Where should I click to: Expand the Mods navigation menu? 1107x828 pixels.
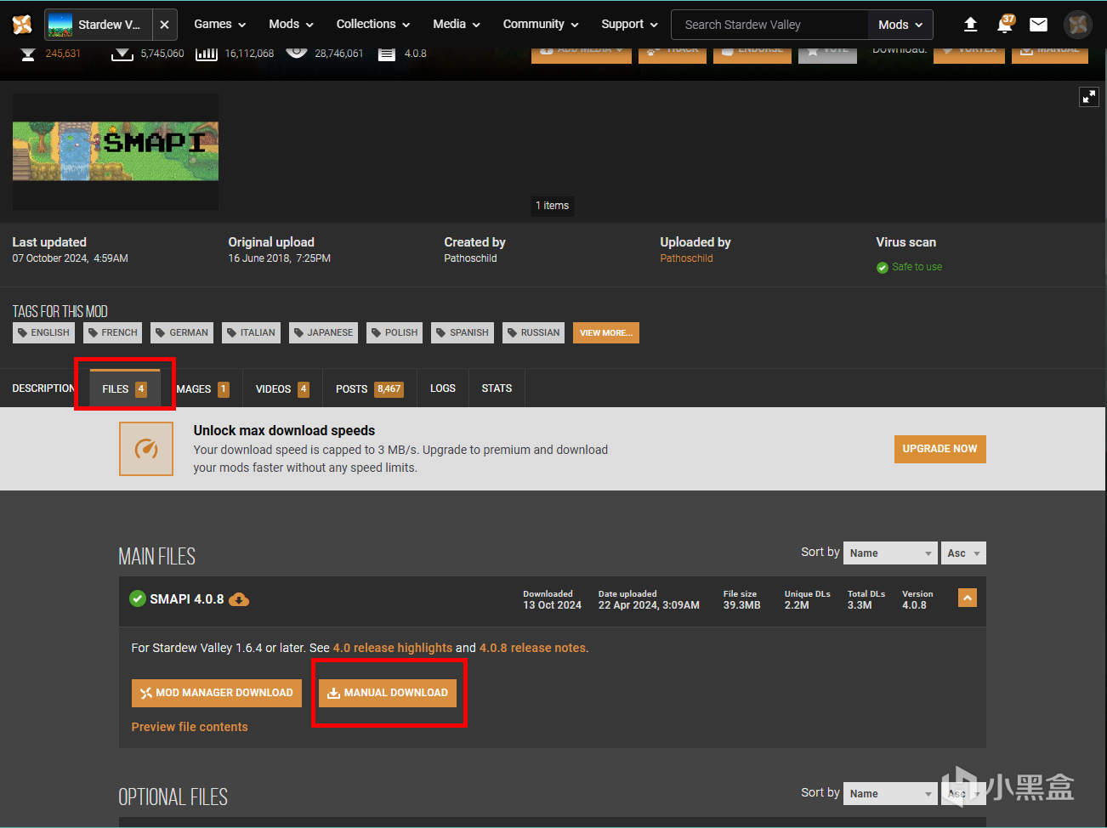(291, 25)
